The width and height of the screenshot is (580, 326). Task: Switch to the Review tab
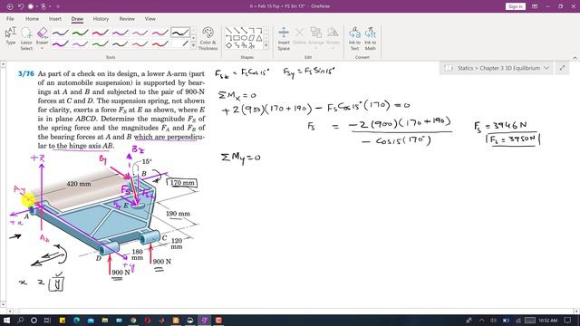coord(127,18)
